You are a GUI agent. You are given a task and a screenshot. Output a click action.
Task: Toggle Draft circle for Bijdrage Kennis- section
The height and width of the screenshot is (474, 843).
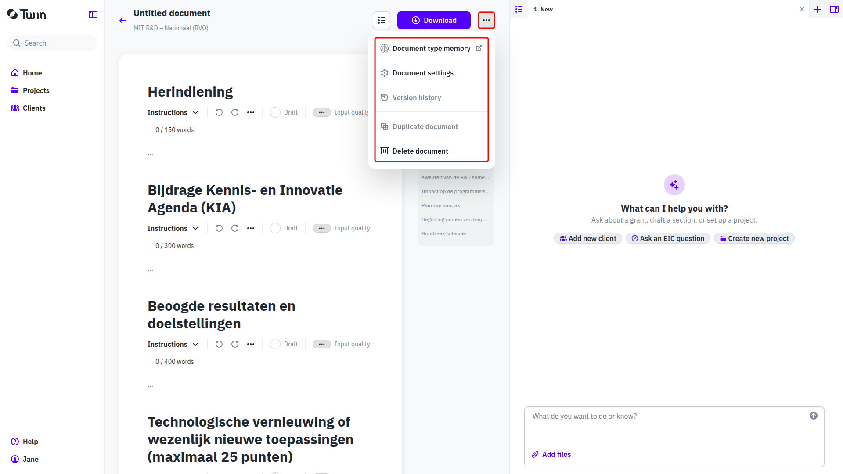tap(275, 228)
